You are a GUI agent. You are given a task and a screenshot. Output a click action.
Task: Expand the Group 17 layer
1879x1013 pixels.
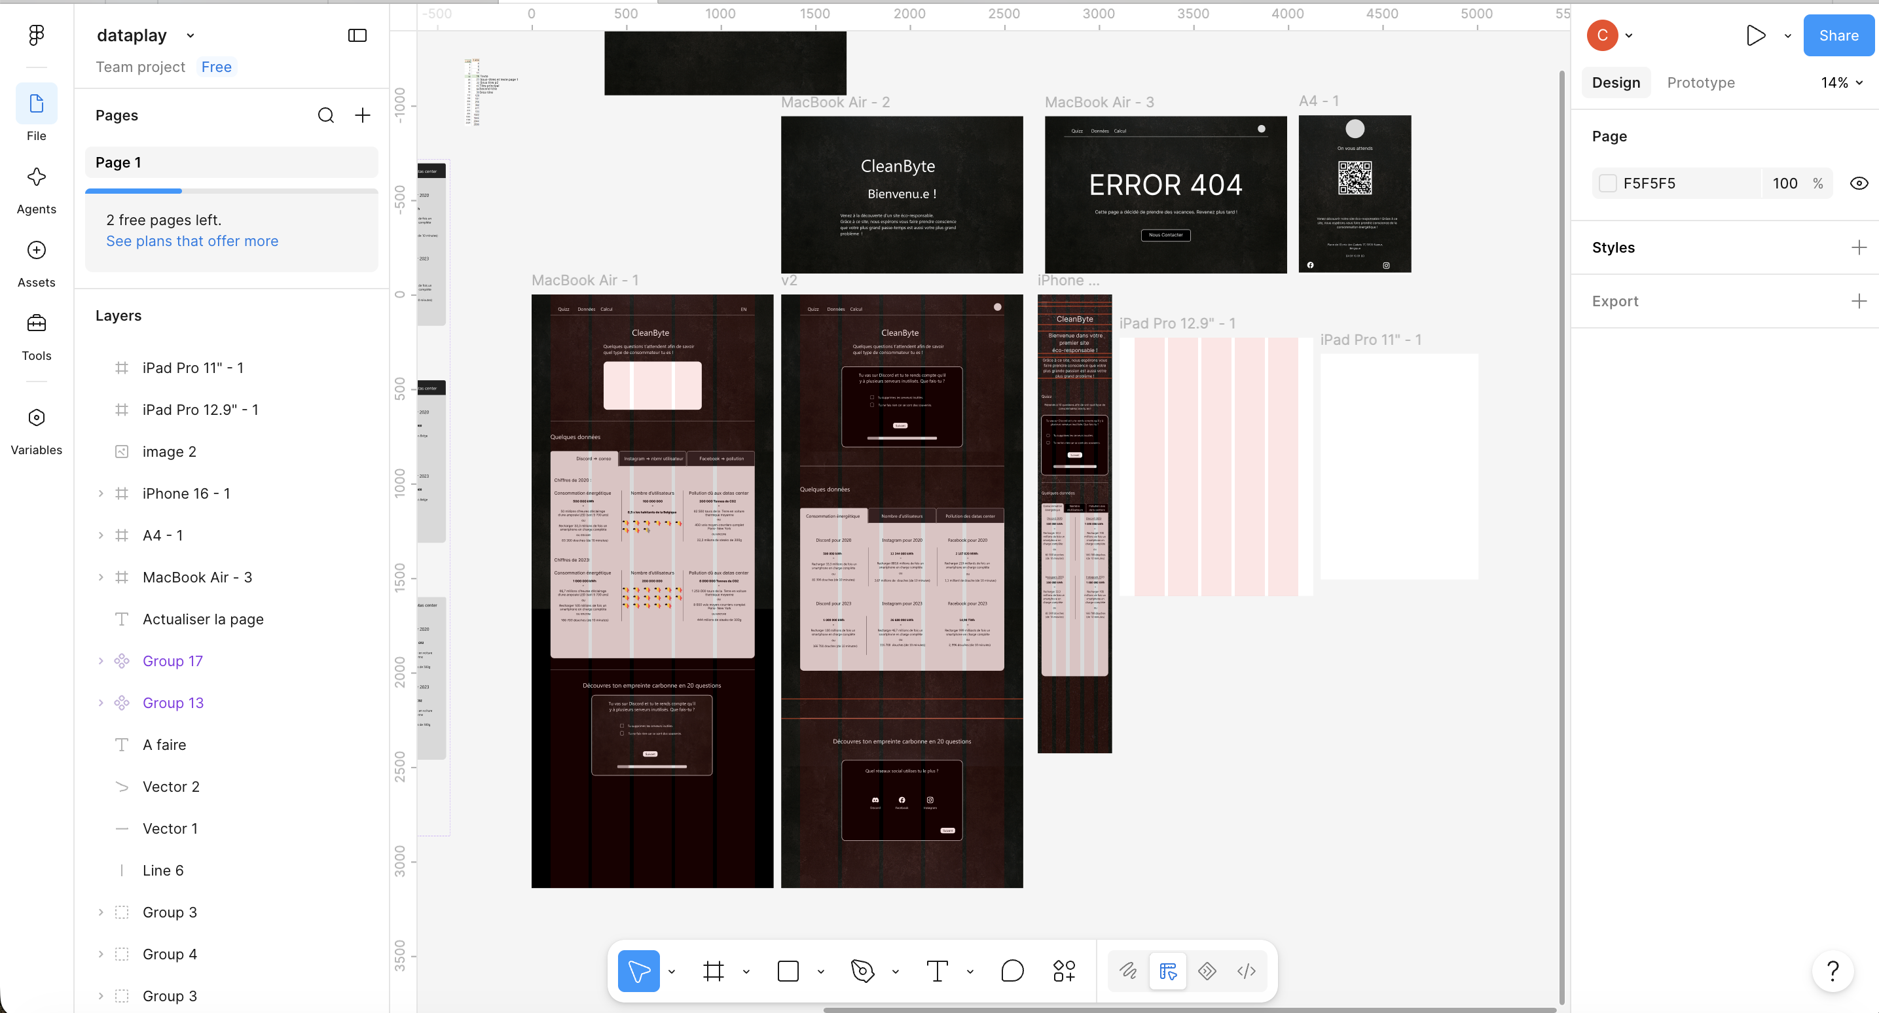click(101, 661)
